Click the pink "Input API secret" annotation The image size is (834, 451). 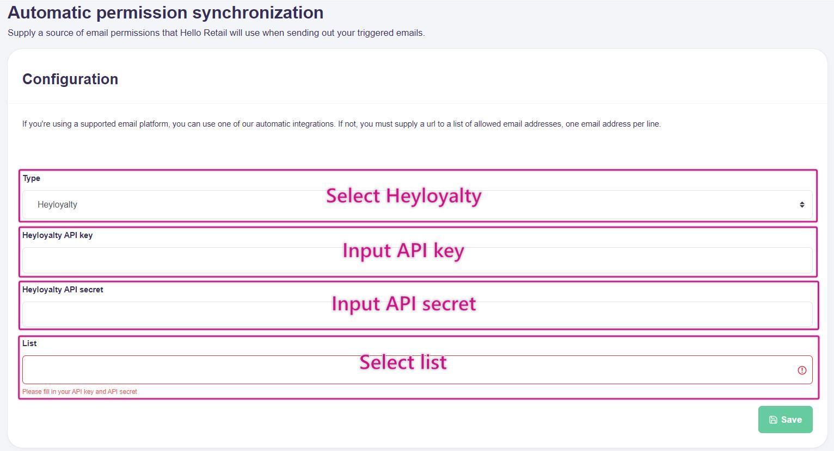coord(403,304)
